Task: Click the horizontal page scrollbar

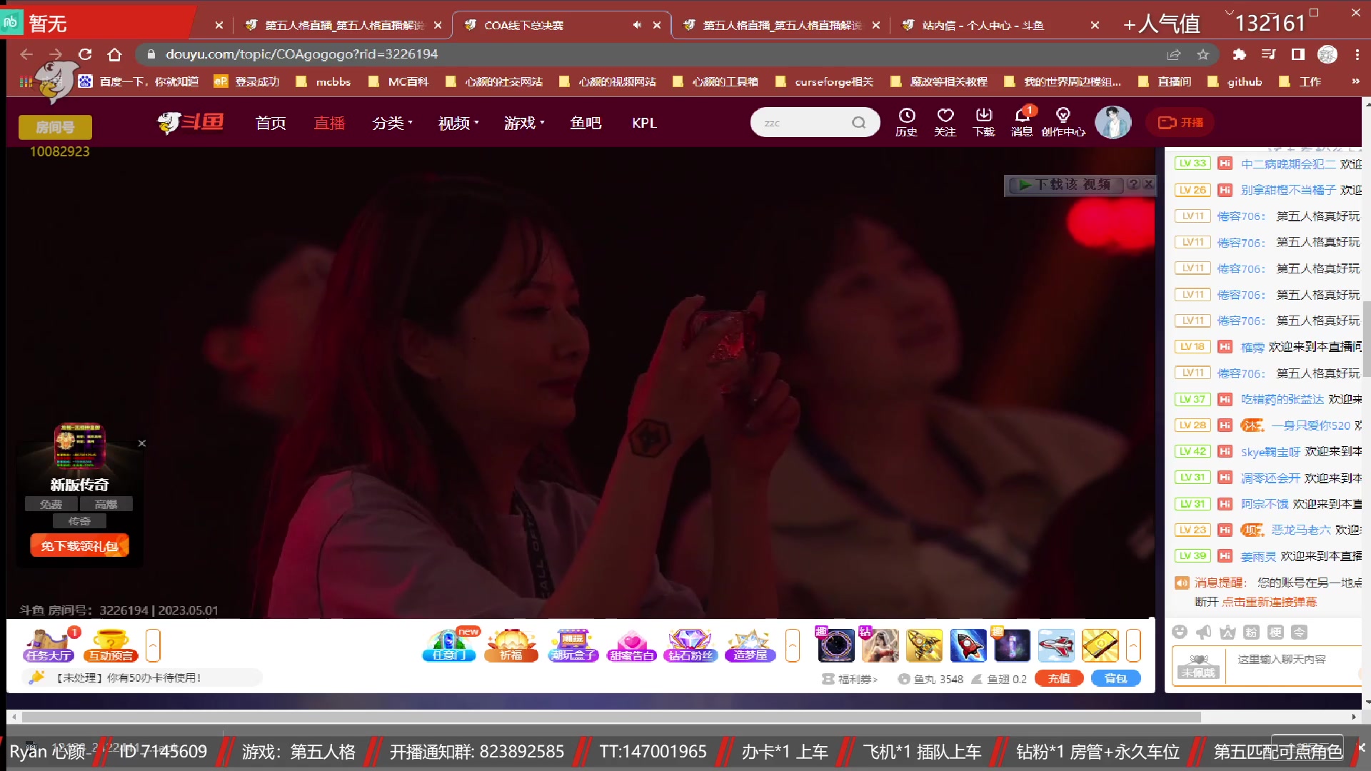Action: [611, 717]
